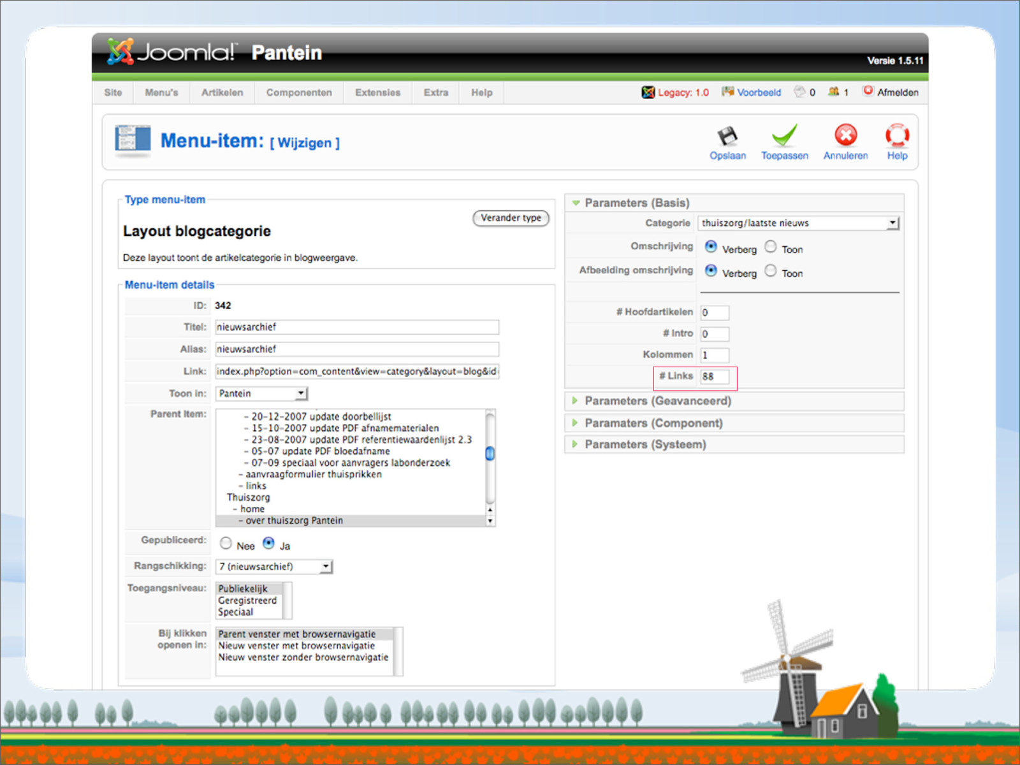
Task: Click the Parent Item list scroll up arrow
Action: click(490, 509)
